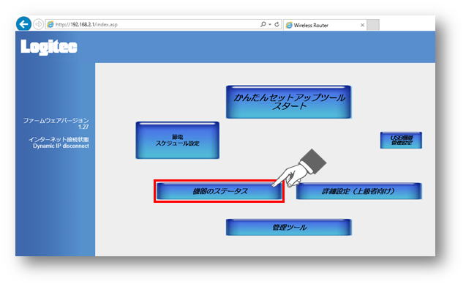Screen dimensions: 466x287
Task: Expand the address bar dropdown arrow
Action: pos(270,24)
